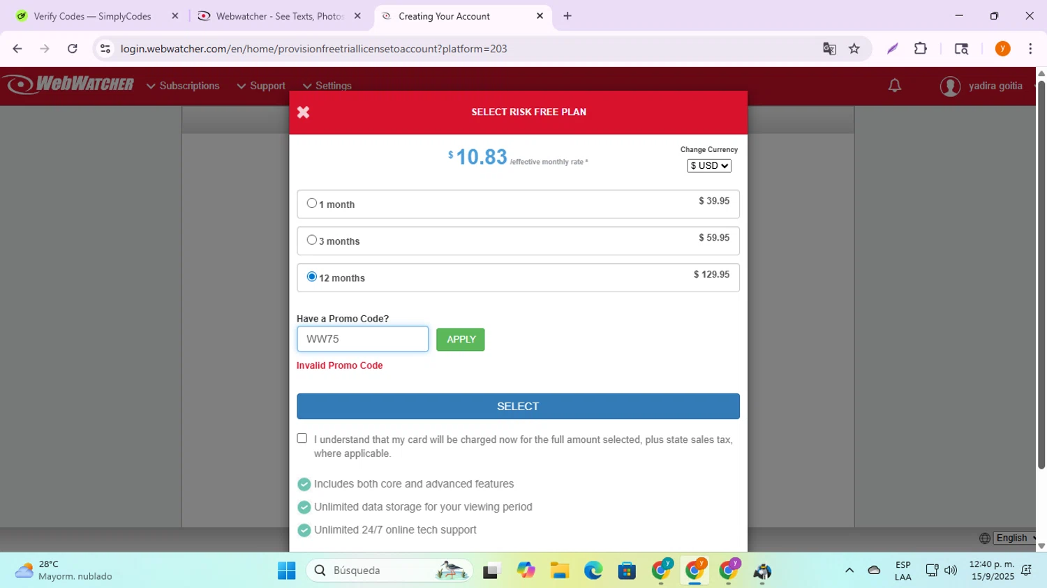Click the OneDrive cloud tray icon
The width and height of the screenshot is (1047, 588).
coord(874,571)
